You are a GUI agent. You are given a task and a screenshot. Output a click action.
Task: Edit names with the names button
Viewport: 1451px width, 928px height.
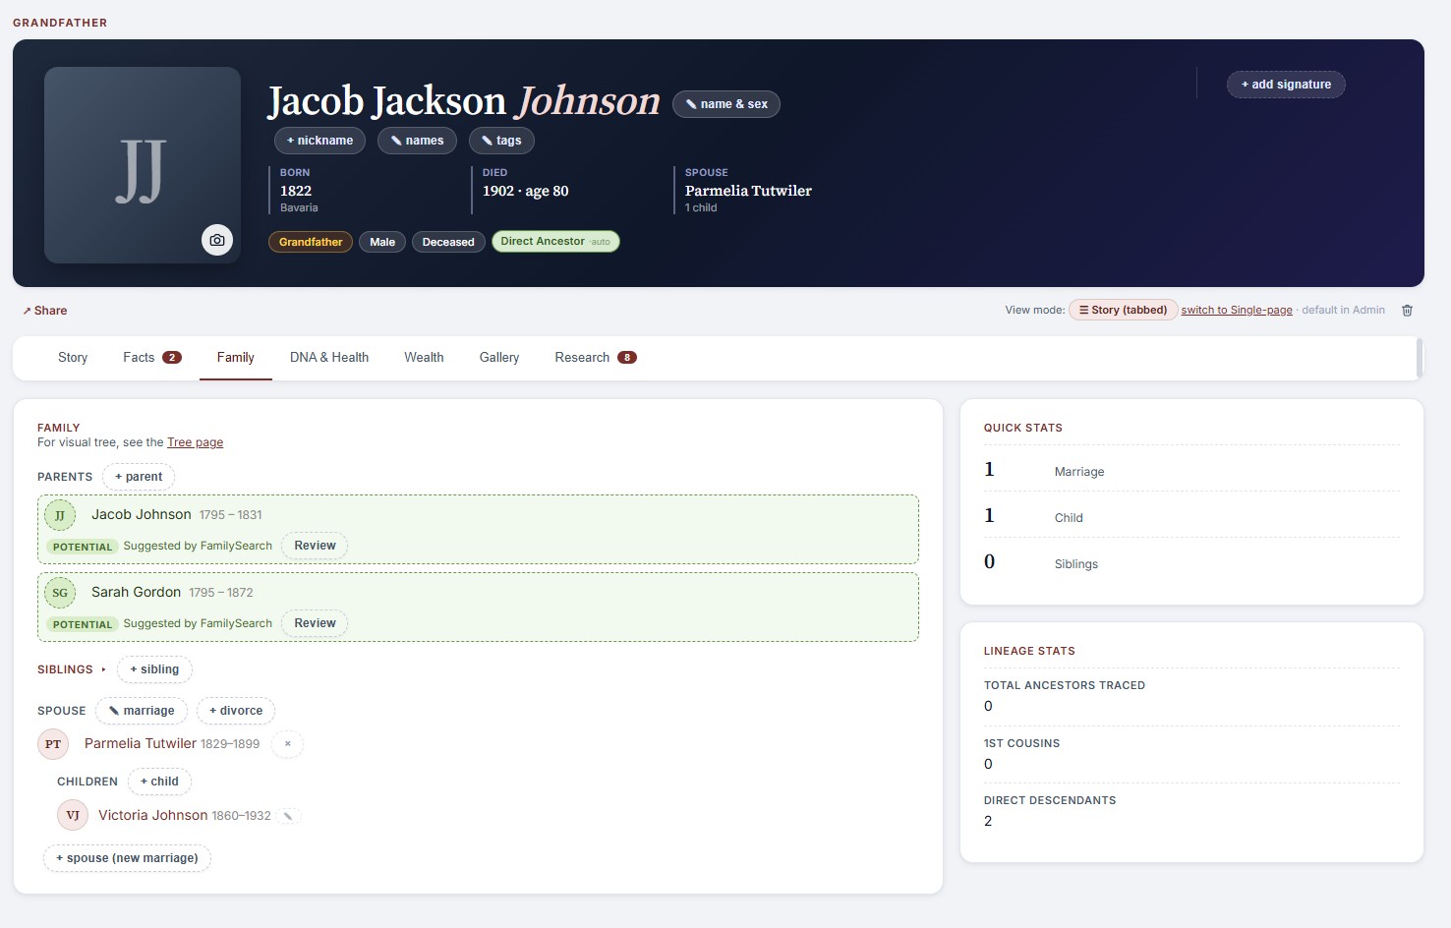click(x=417, y=141)
